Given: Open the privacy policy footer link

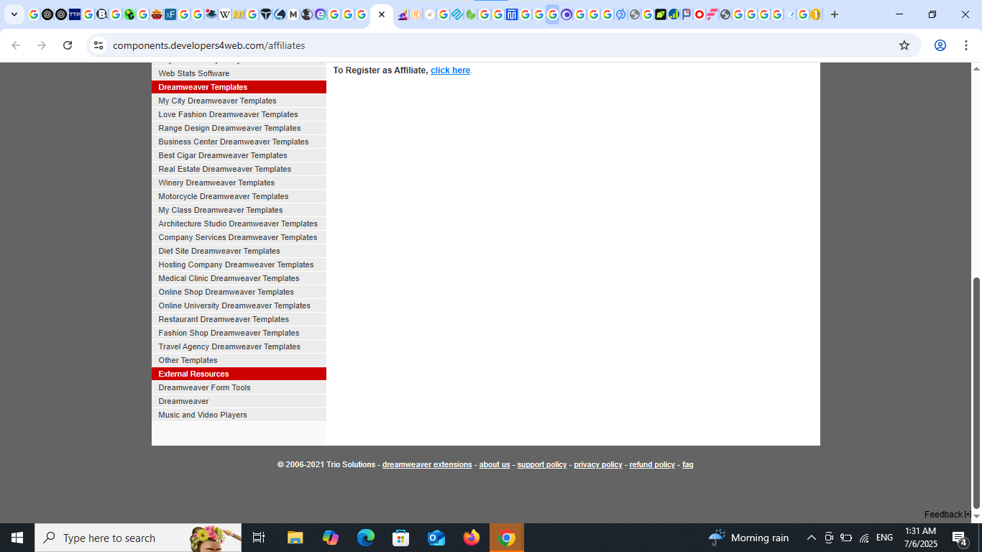Looking at the screenshot, I should point(598,465).
